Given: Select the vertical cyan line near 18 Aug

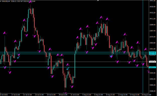Looking at the screenshot, I should pos(143,47).
